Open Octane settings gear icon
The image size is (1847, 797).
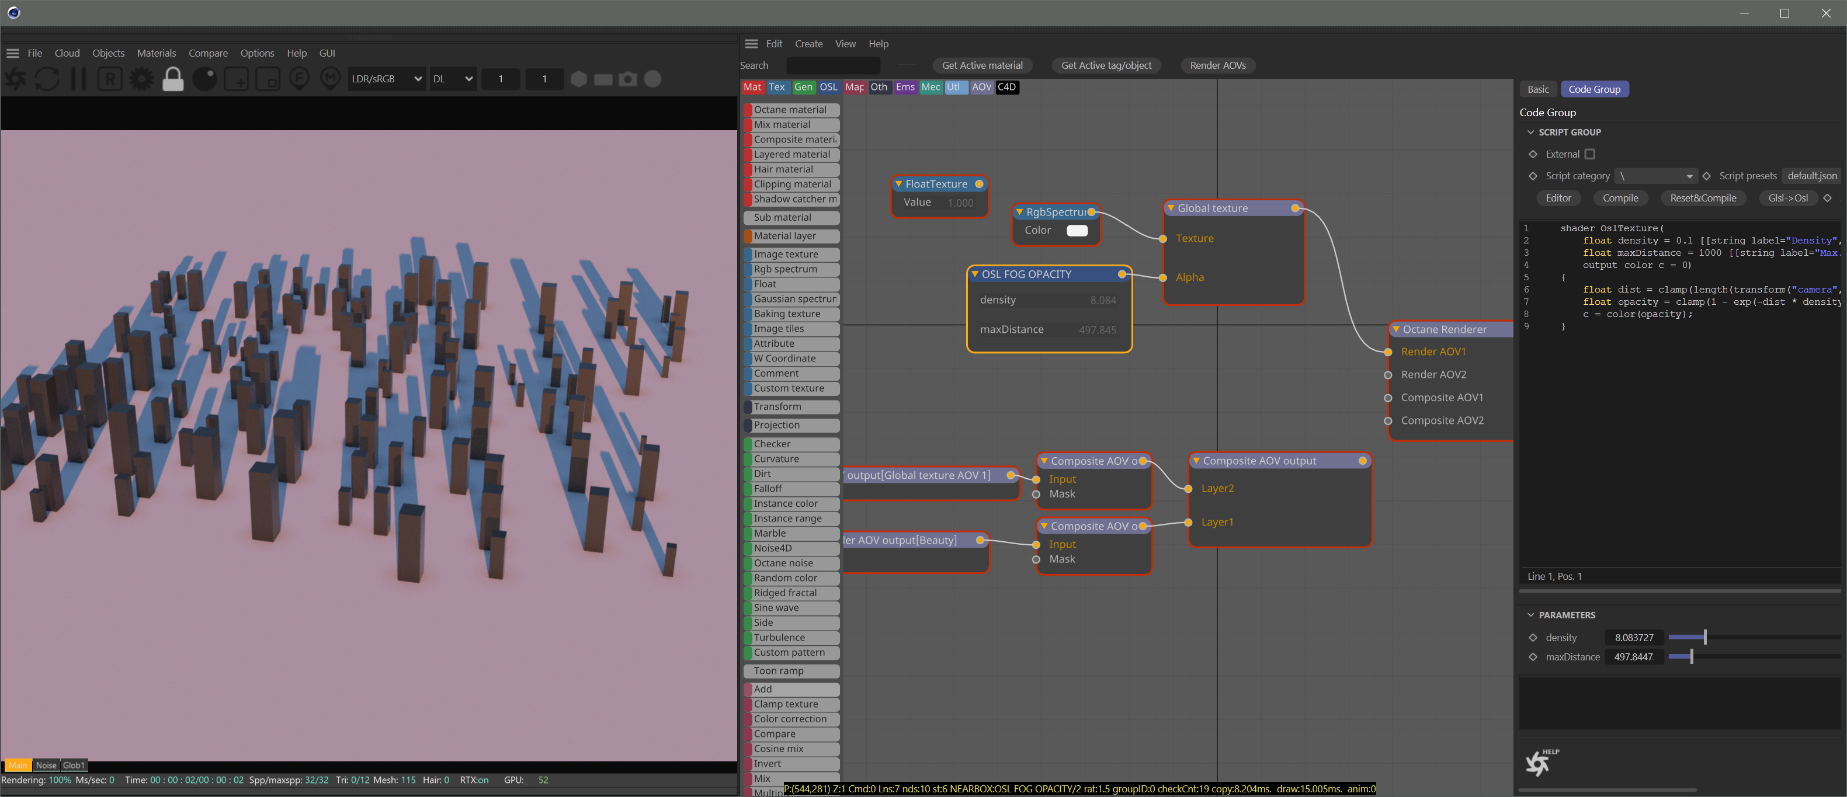(141, 79)
